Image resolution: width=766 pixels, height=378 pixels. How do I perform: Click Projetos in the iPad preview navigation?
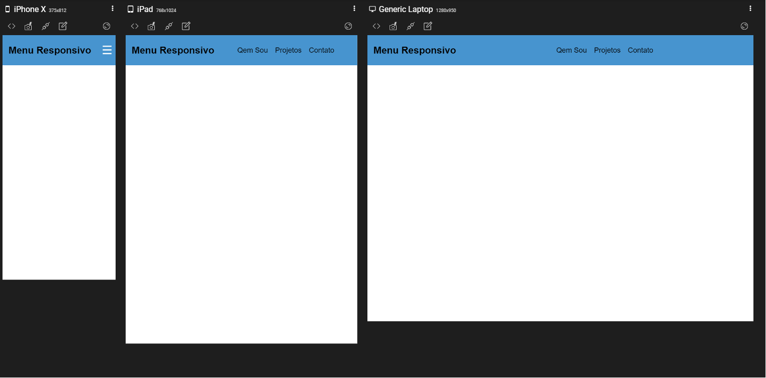tap(288, 50)
